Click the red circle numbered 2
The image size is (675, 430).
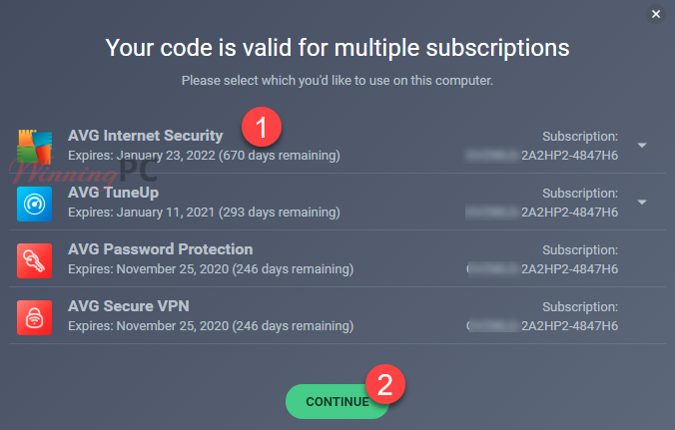click(x=384, y=384)
